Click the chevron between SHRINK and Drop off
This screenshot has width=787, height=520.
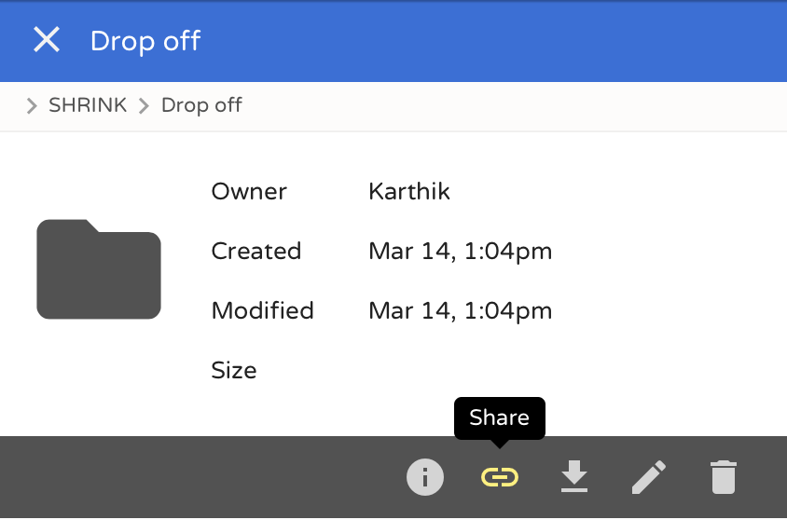[x=144, y=105]
